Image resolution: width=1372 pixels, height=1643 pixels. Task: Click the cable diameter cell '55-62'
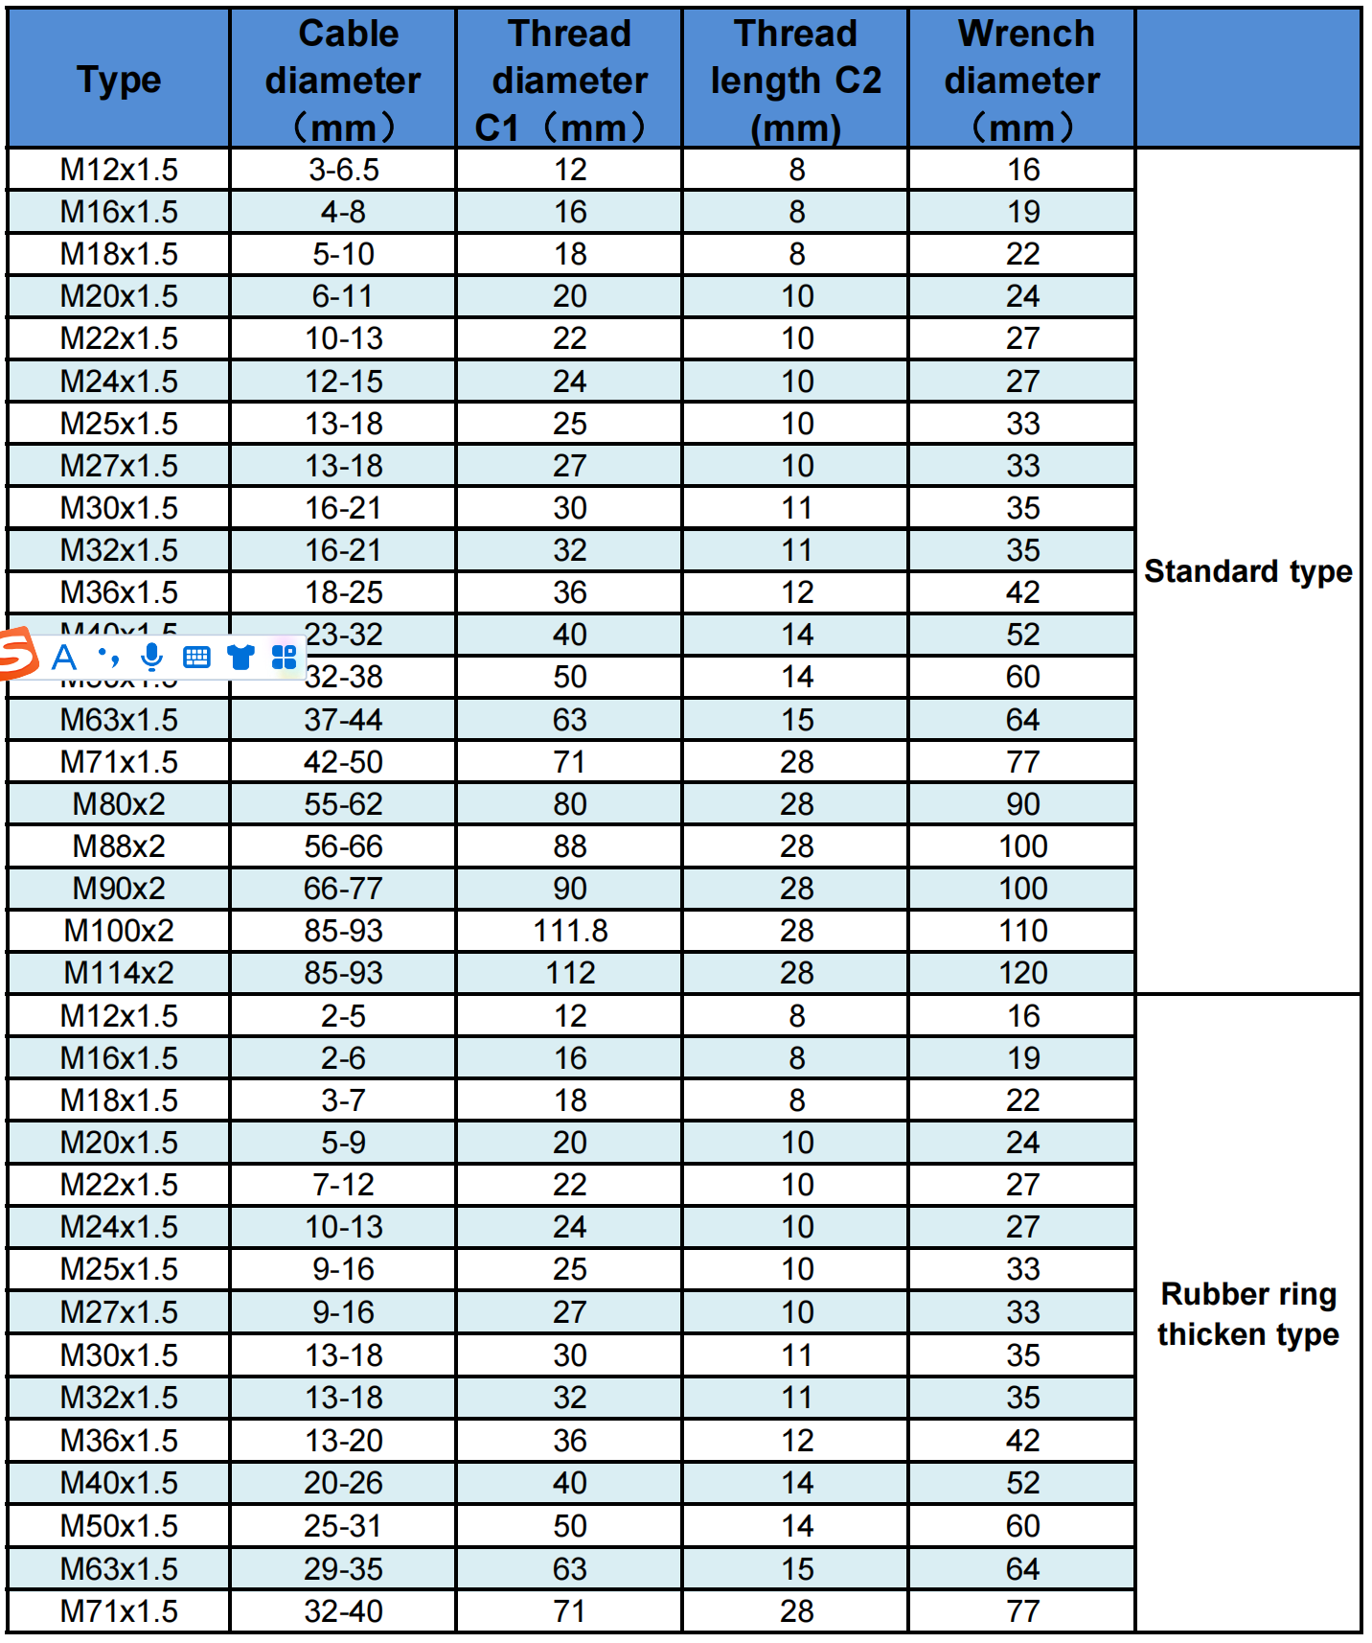tap(343, 804)
